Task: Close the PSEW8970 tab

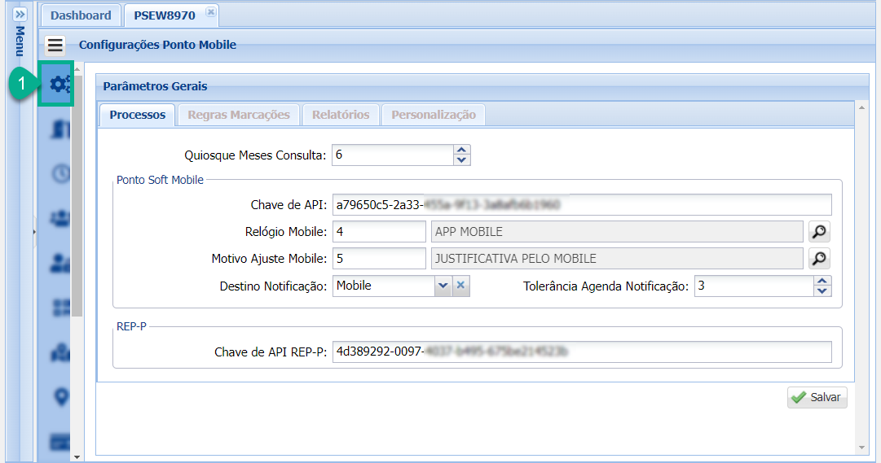Action: tap(209, 11)
